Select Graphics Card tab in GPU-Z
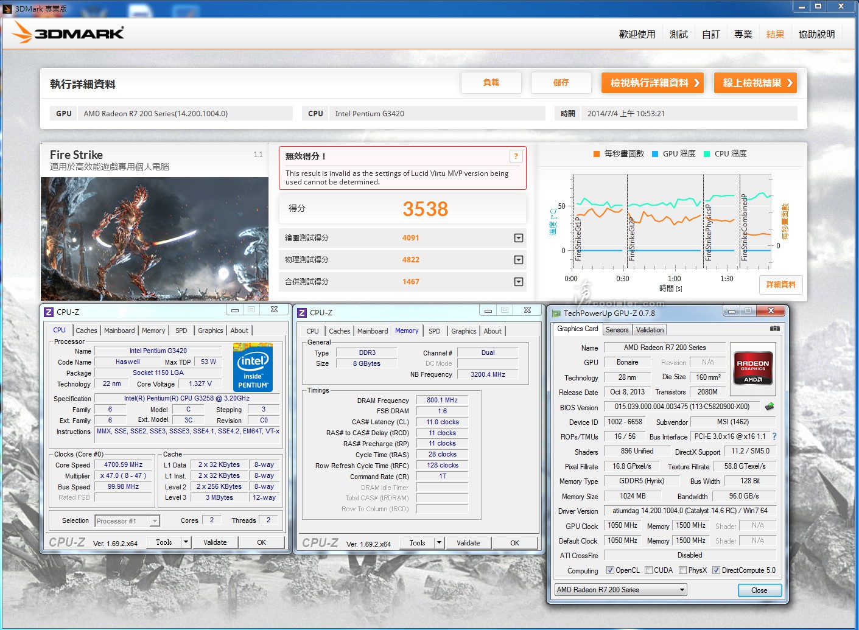Viewport: 859px width, 630px height. [578, 329]
